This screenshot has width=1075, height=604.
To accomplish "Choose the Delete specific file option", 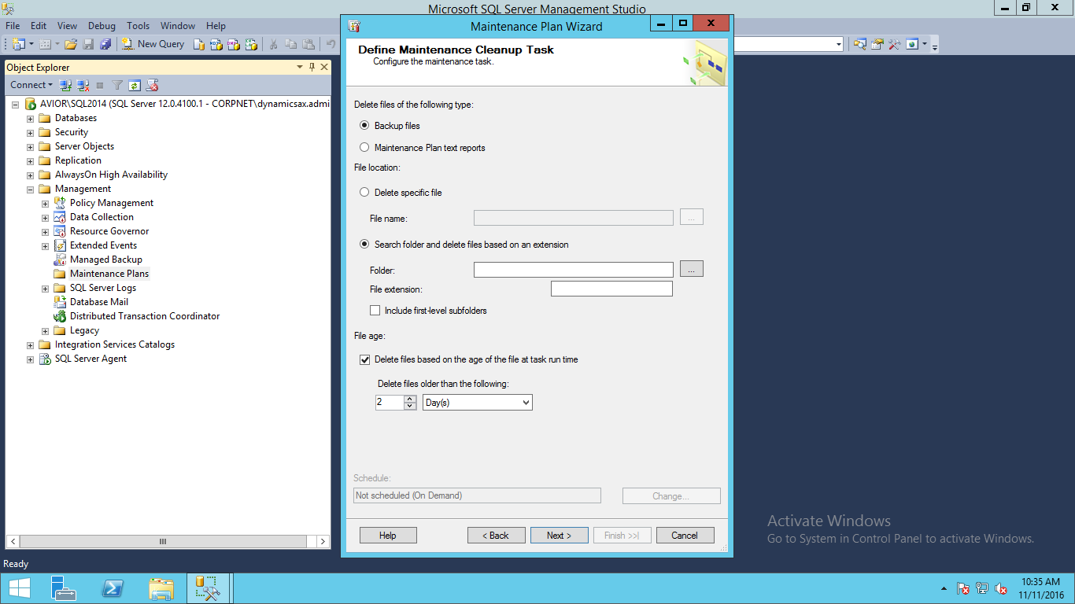I will [x=364, y=193].
